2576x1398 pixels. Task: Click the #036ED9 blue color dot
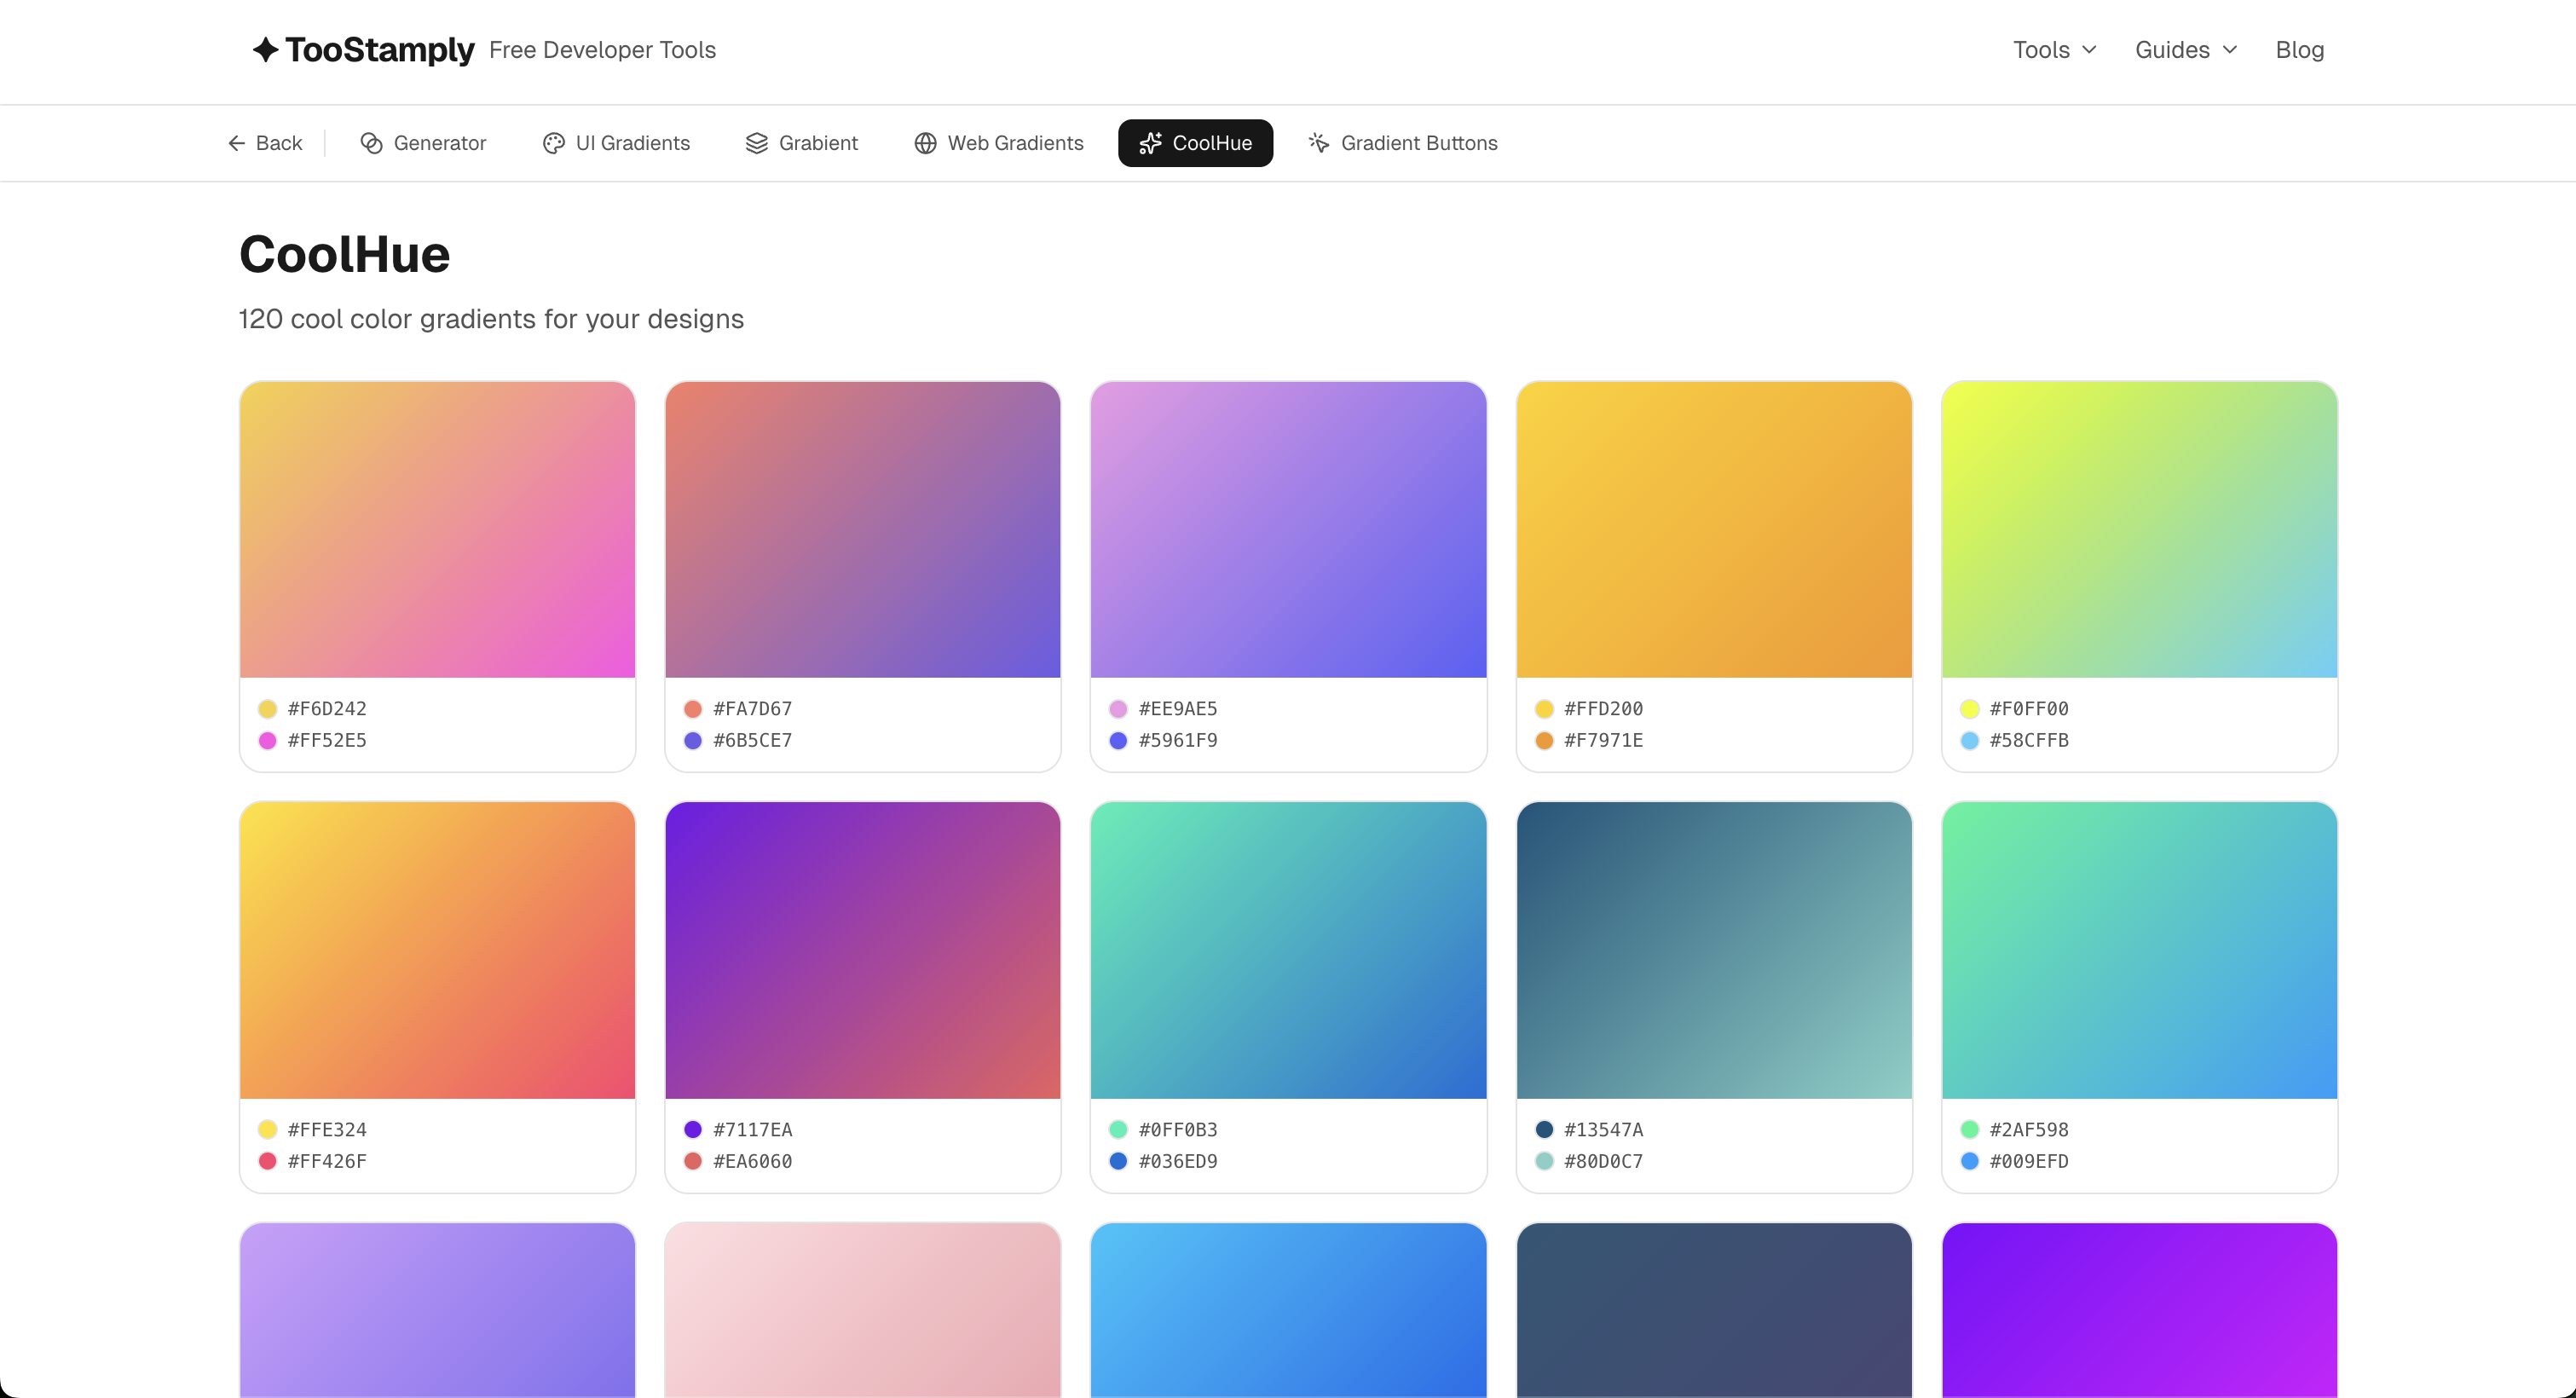pyautogui.click(x=1118, y=1162)
